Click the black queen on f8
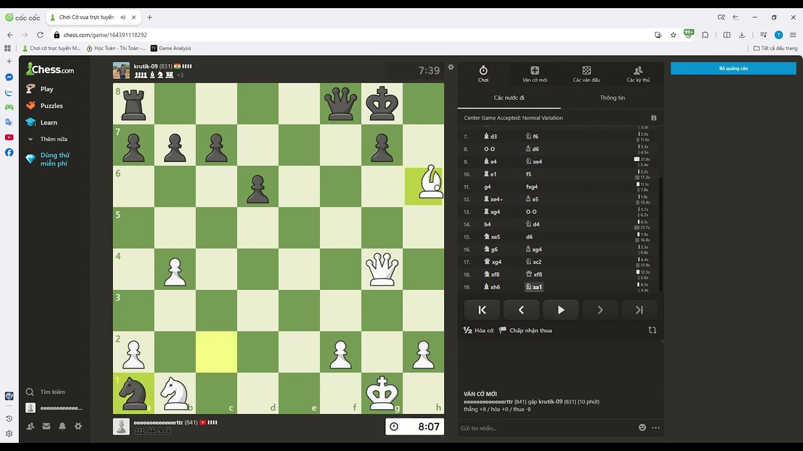This screenshot has width=803, height=451. click(x=341, y=103)
